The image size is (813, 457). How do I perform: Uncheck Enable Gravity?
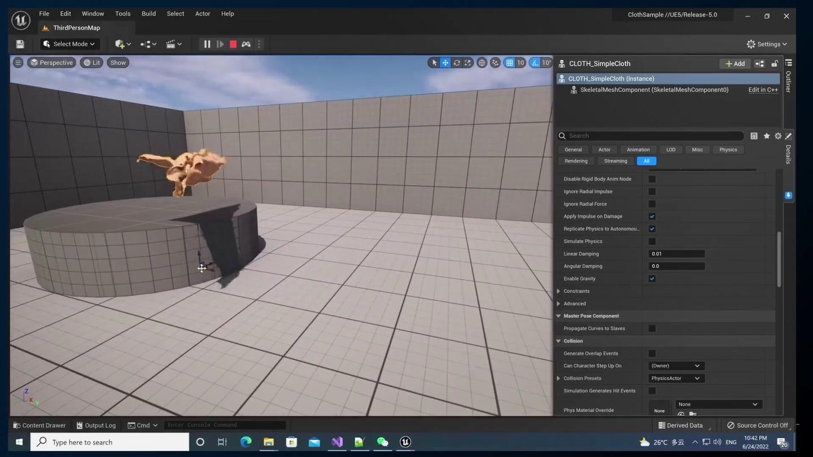(x=652, y=279)
